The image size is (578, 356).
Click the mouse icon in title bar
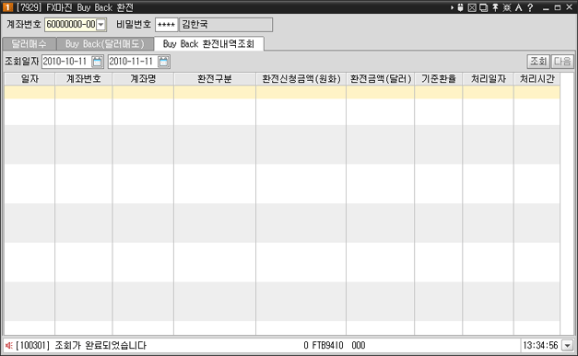tap(460, 7)
